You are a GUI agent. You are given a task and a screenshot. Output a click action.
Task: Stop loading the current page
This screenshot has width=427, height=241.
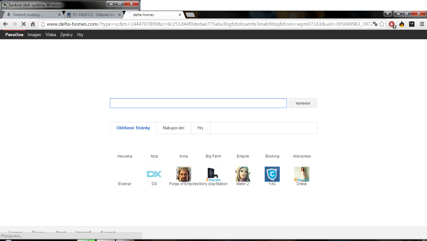tap(24, 24)
